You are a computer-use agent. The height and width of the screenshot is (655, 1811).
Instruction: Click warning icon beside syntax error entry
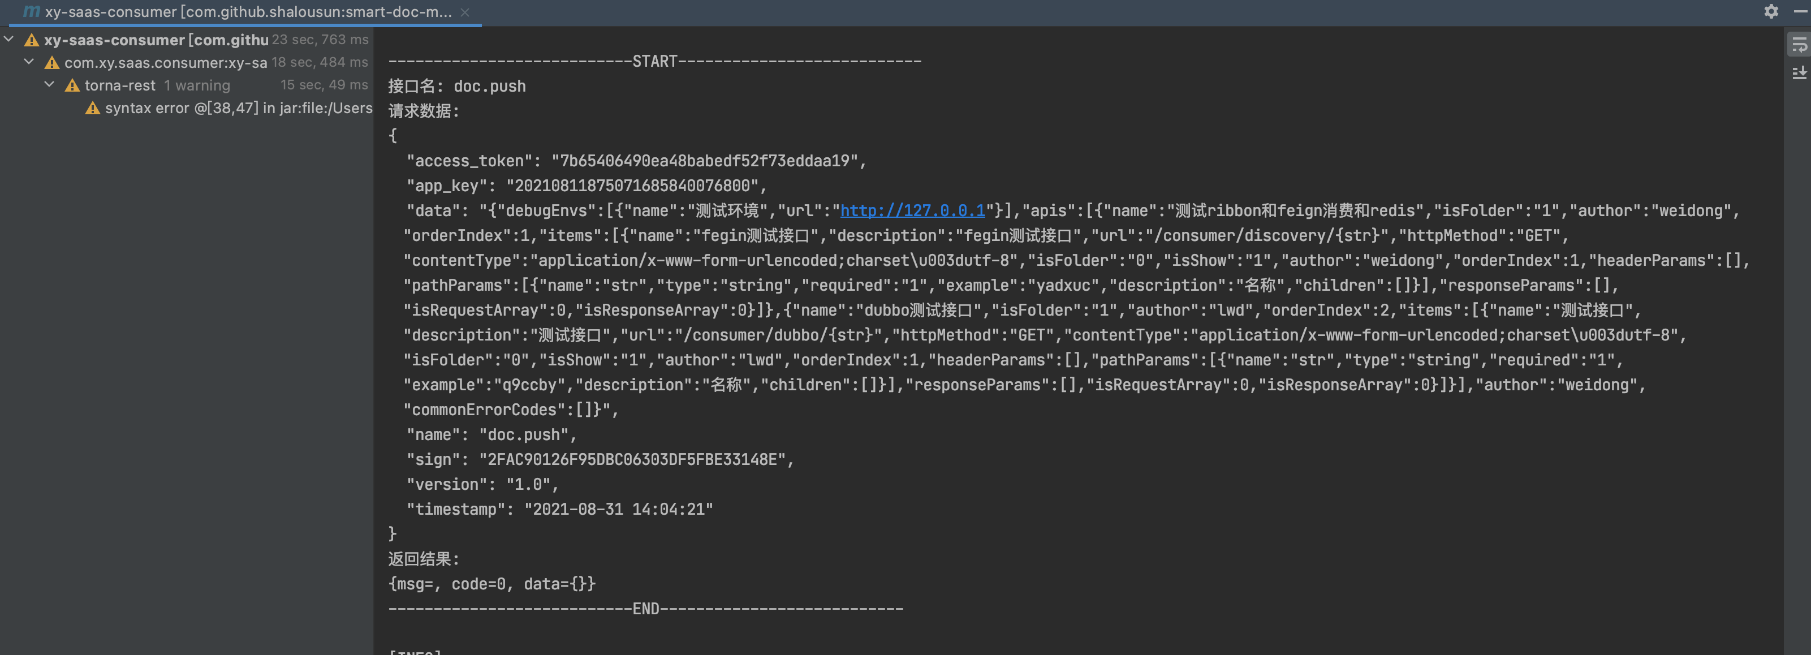93,108
